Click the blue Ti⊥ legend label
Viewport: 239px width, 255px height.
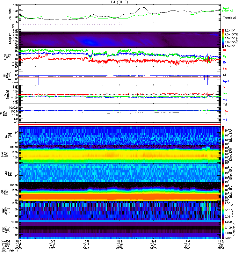225,120
